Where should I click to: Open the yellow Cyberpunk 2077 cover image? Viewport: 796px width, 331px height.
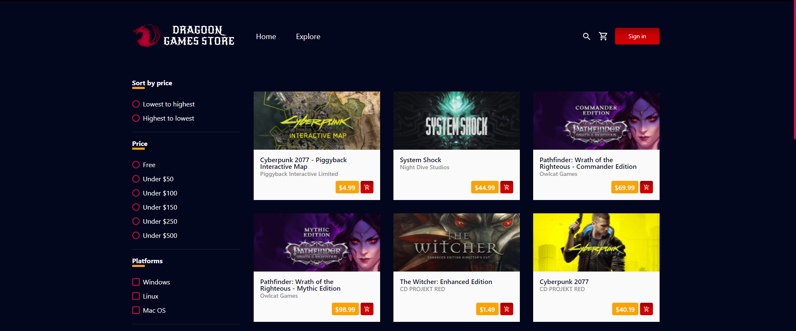(596, 242)
